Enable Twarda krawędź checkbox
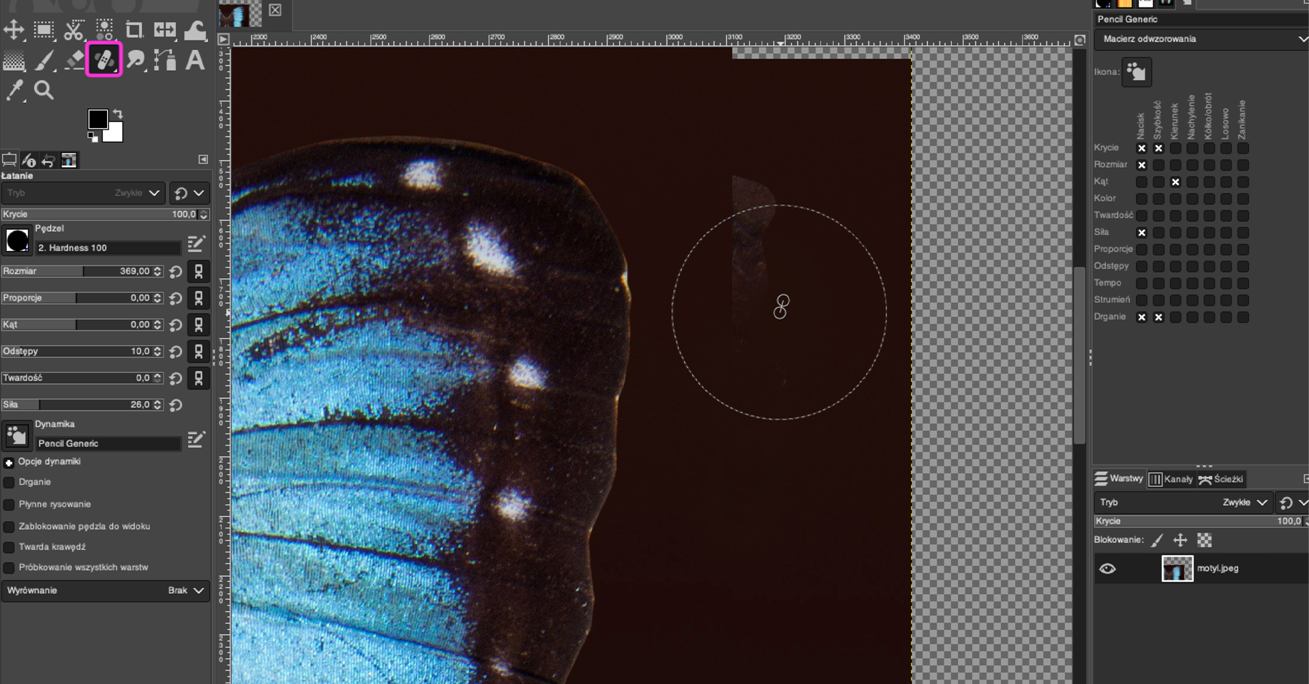Image resolution: width=1309 pixels, height=684 pixels. coord(9,548)
